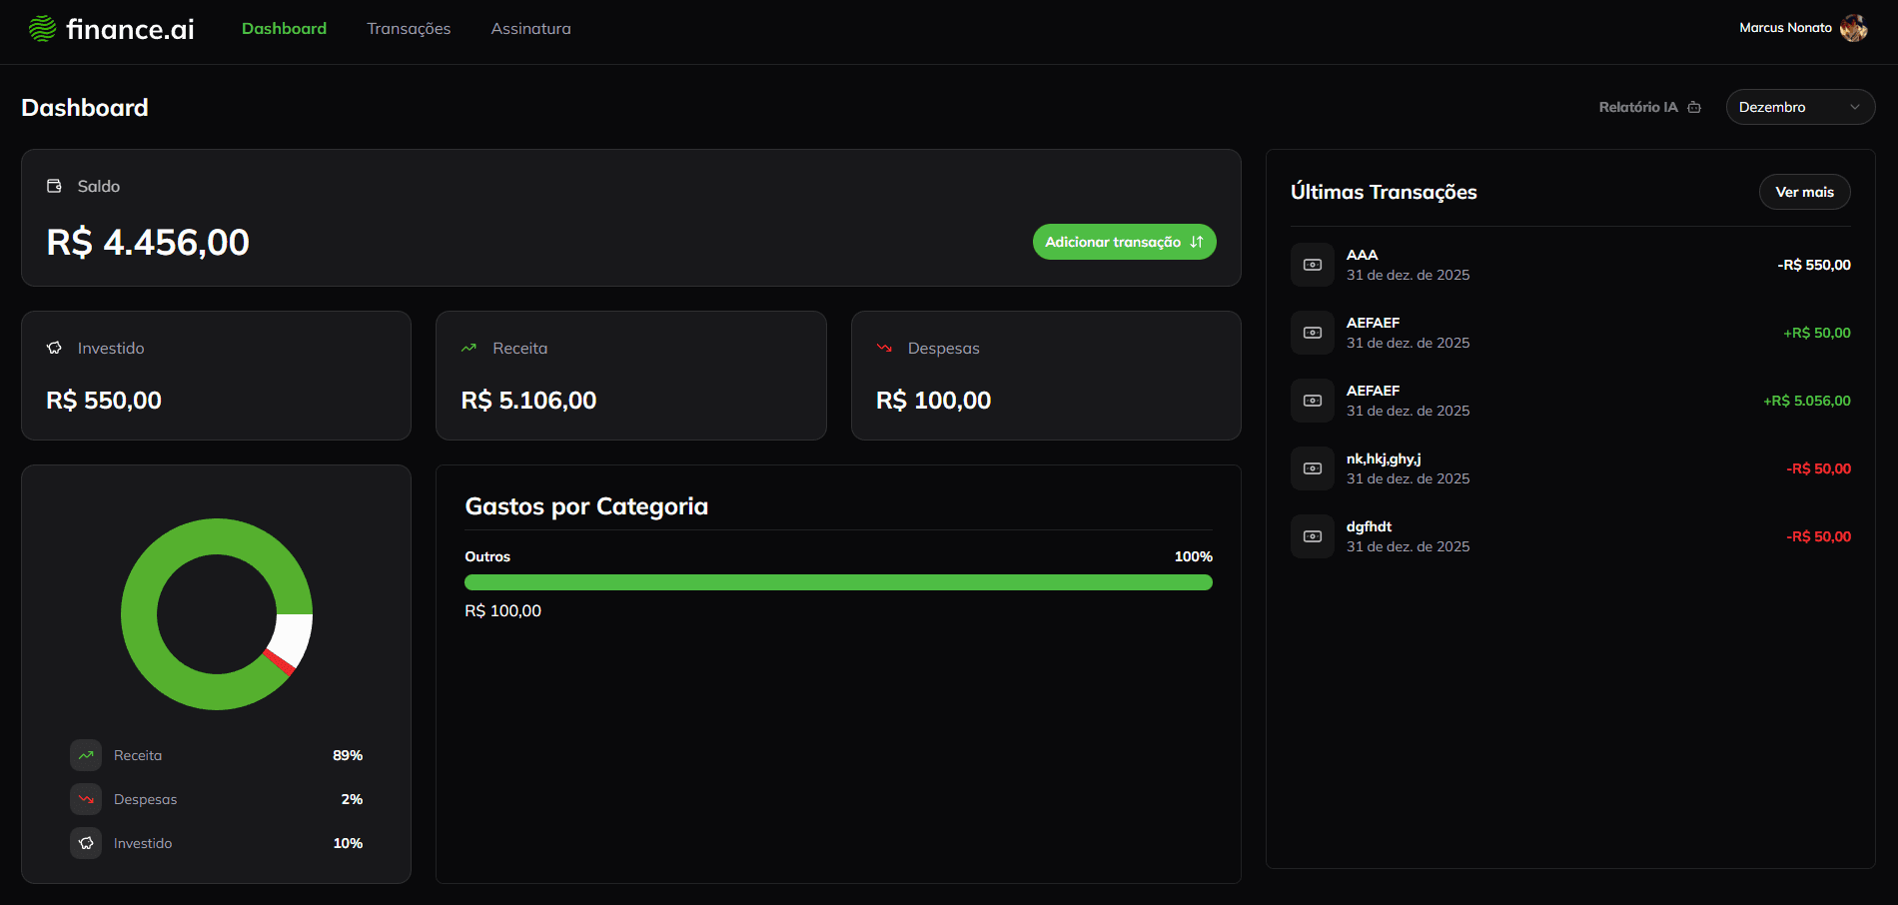1898x905 pixels.
Task: Switch to the Transações tab
Action: (409, 29)
